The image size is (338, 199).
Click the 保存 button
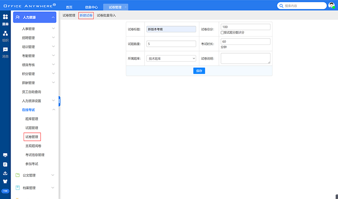(x=199, y=71)
